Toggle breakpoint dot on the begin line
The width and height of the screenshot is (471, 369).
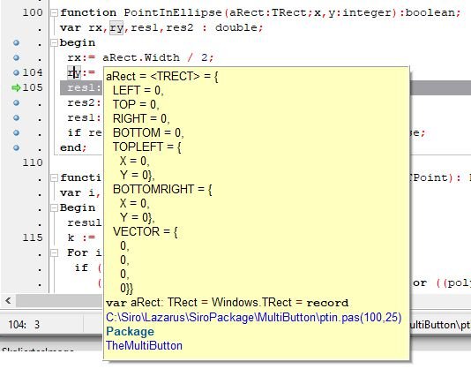point(16,42)
